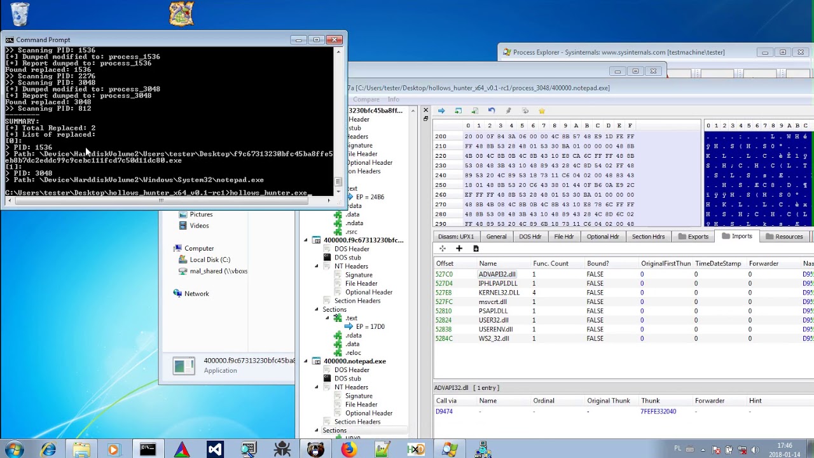Open the File Hdr tab

coord(563,237)
